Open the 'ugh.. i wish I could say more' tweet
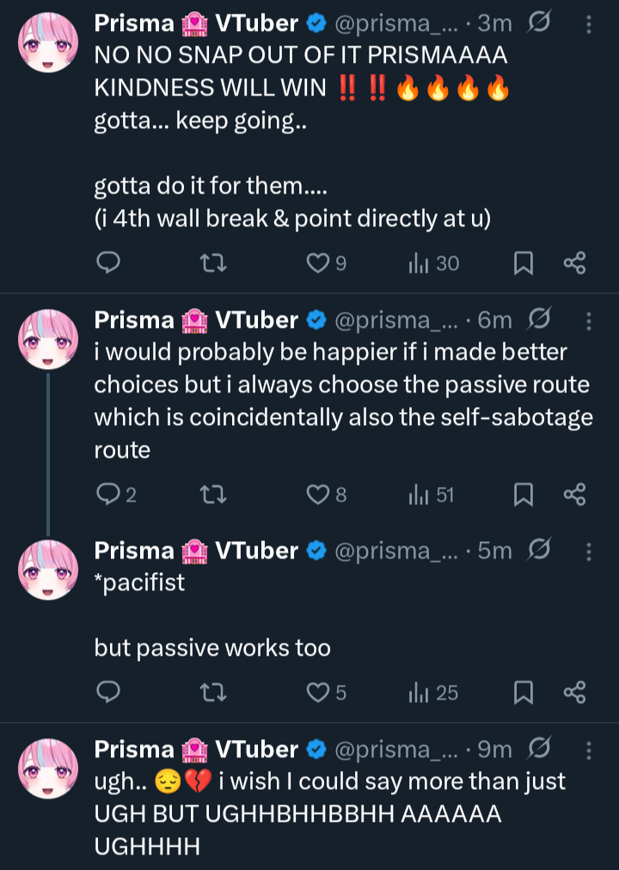Image resolution: width=619 pixels, height=870 pixels. (x=344, y=813)
